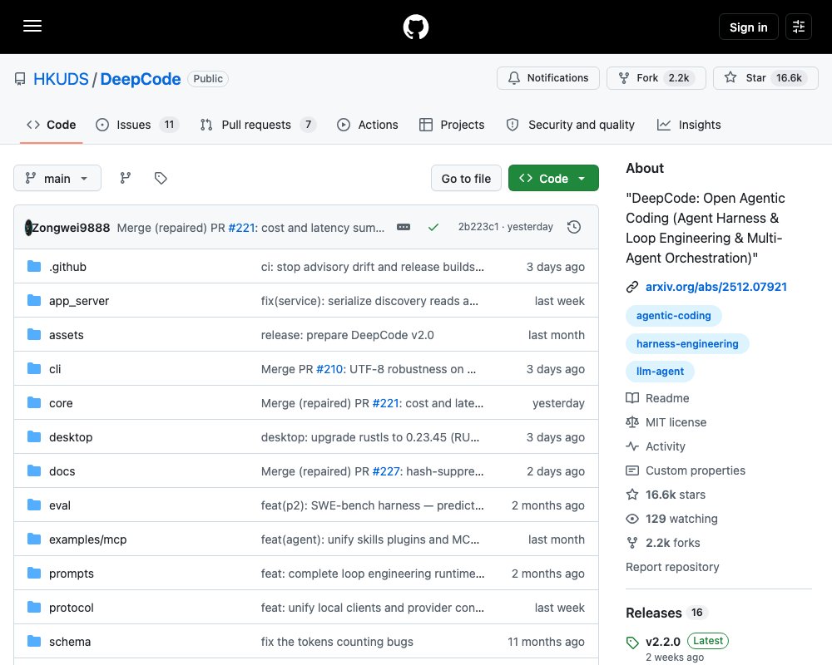Image resolution: width=832 pixels, height=665 pixels.
Task: Select the harness-engineering topic tag
Action: (687, 343)
